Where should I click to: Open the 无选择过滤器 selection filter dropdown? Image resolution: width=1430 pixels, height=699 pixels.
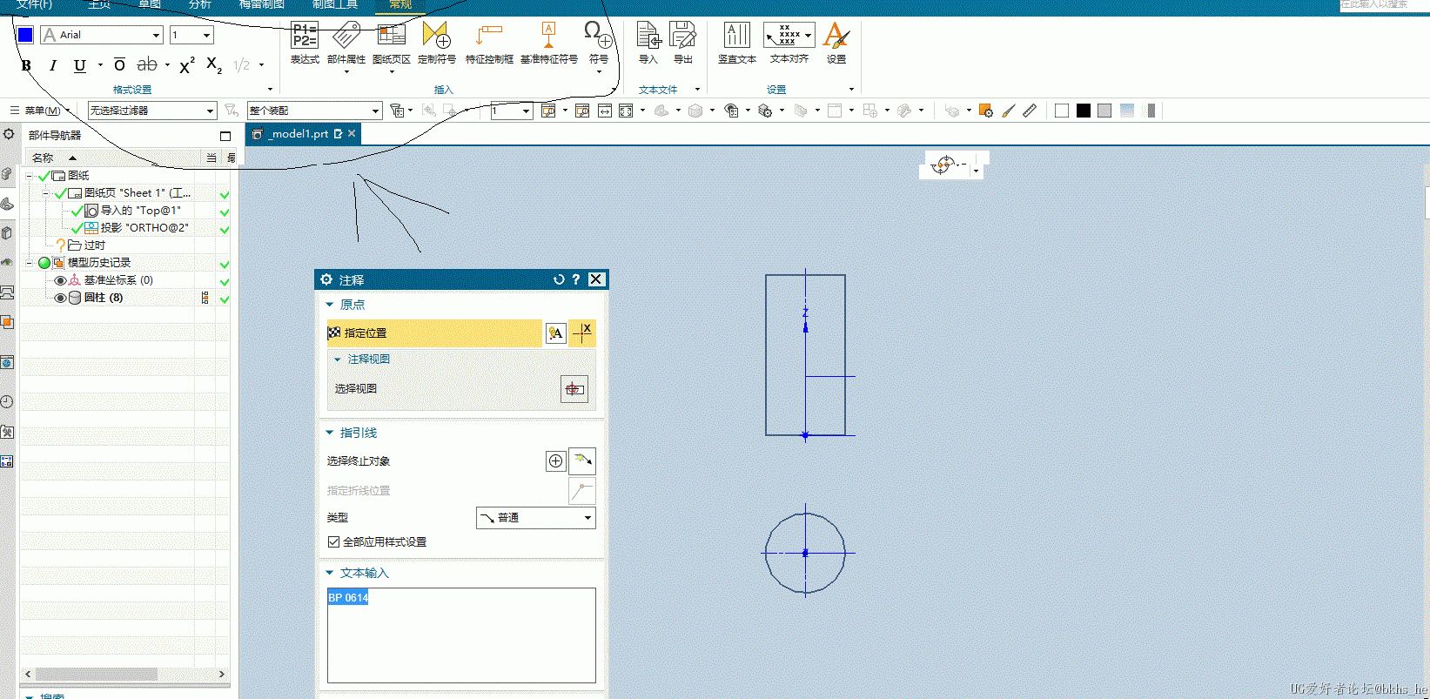[210, 111]
